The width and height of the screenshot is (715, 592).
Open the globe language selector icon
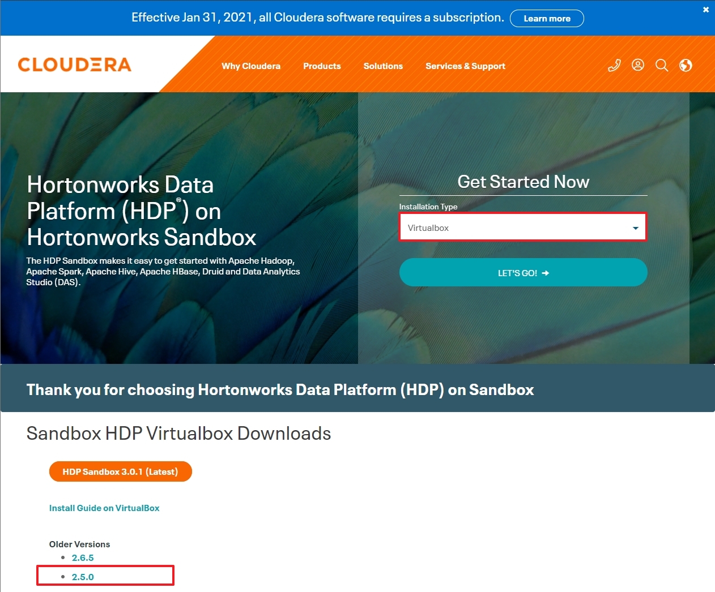click(x=686, y=66)
